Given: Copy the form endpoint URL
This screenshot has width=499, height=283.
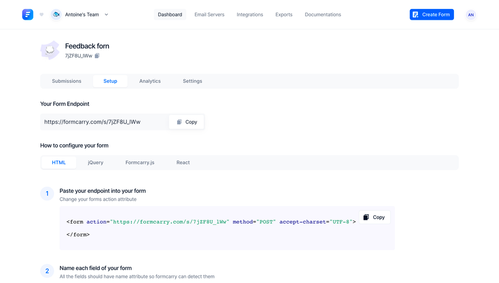Looking at the screenshot, I should point(187,122).
